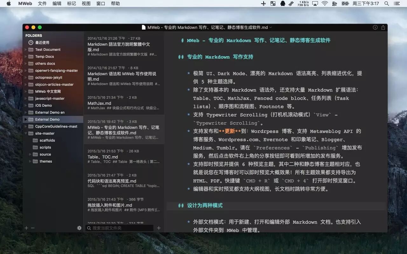The image size is (407, 254).
Task: Click the 专业的 Markdown 写作支持 heading
Action: point(220,57)
